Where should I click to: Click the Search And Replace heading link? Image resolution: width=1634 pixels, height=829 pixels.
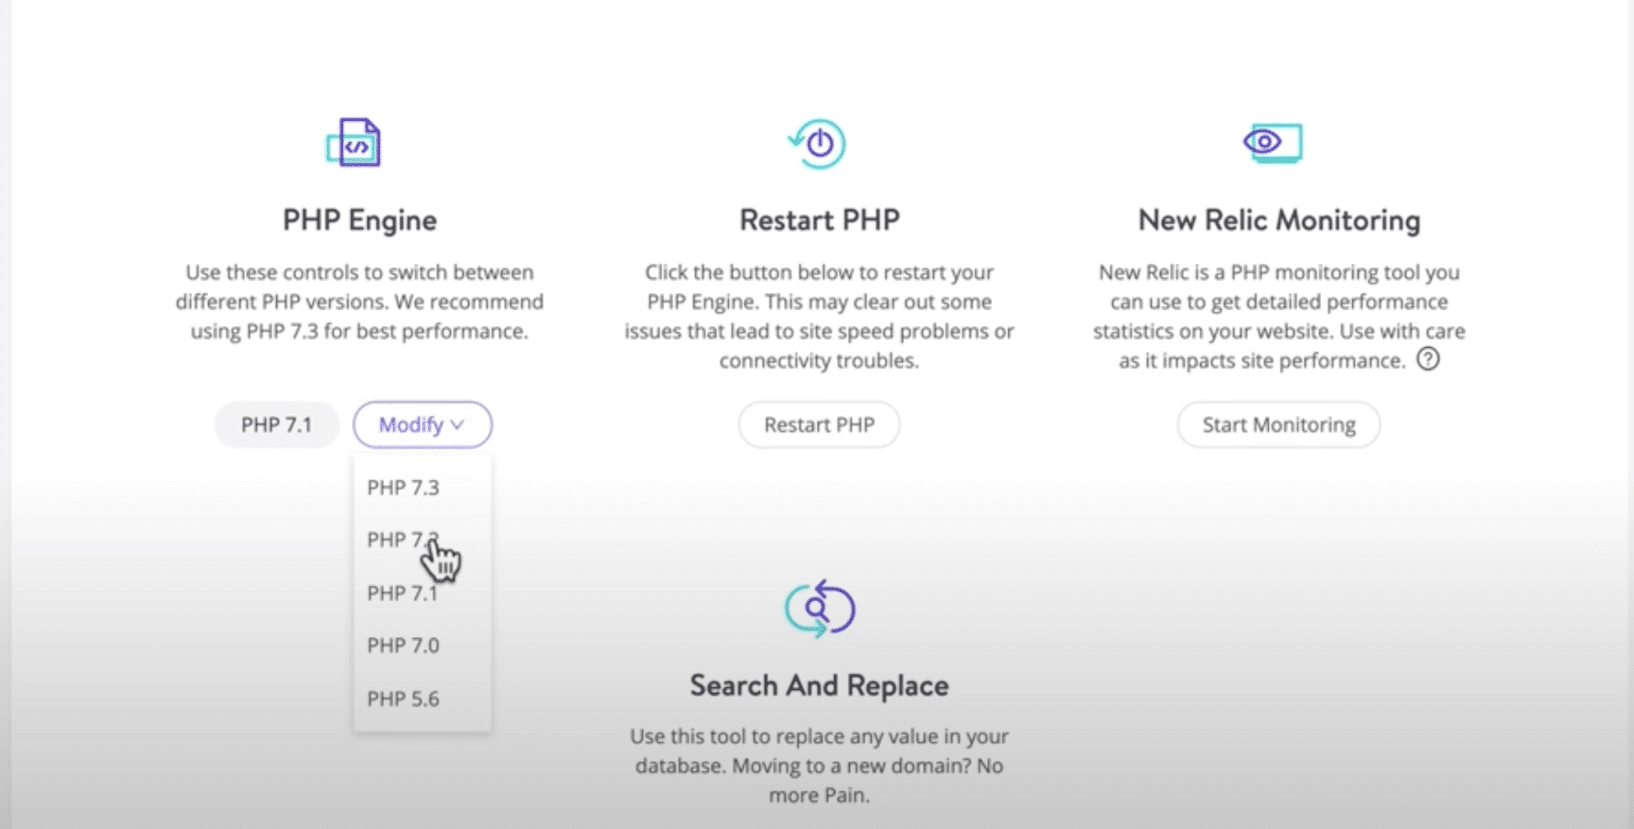(x=819, y=684)
